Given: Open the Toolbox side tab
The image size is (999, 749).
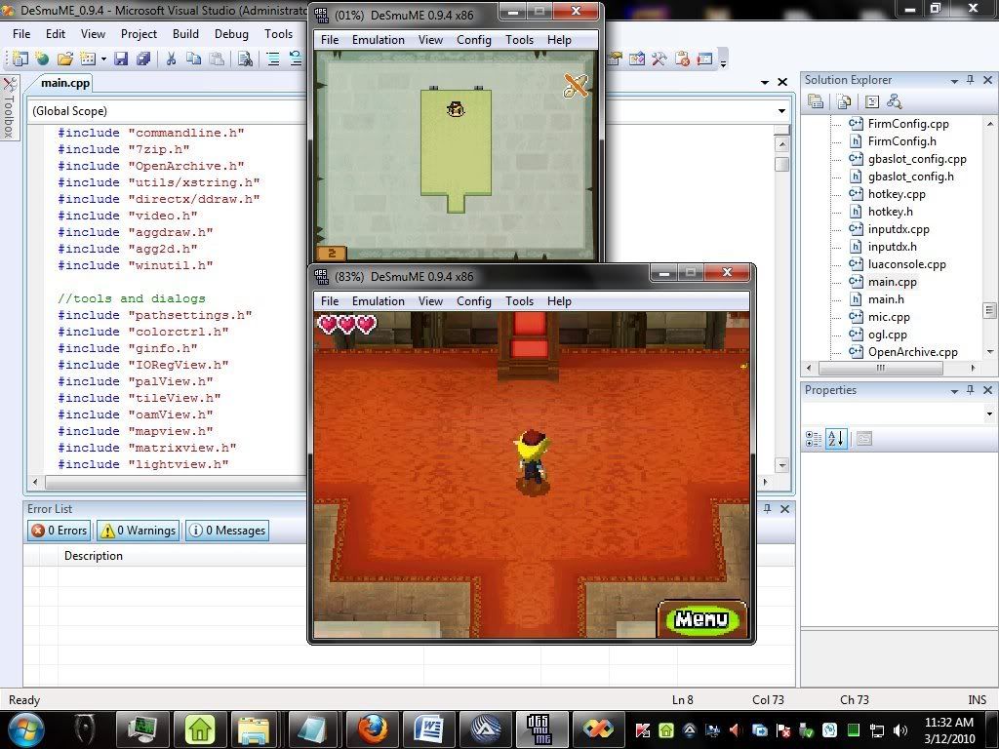Looking at the screenshot, I should (9, 107).
